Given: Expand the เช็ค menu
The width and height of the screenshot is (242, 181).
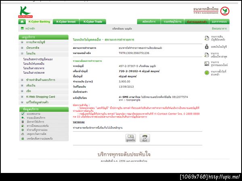Looking at the screenshot, I should tap(22, 91).
